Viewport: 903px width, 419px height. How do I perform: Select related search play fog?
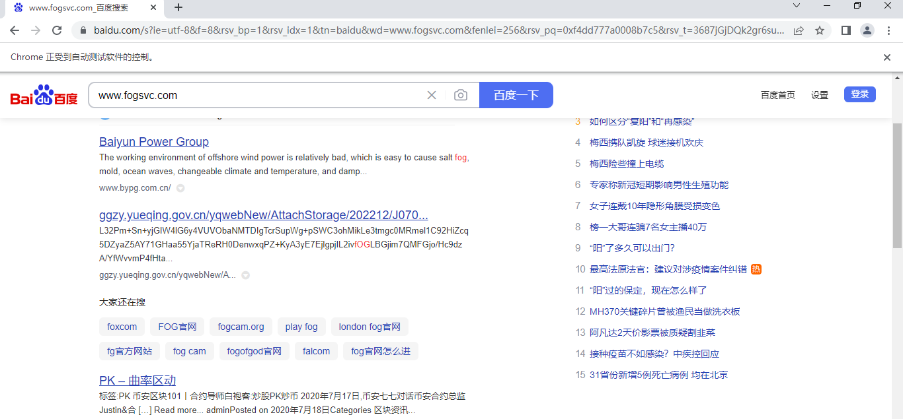point(301,327)
